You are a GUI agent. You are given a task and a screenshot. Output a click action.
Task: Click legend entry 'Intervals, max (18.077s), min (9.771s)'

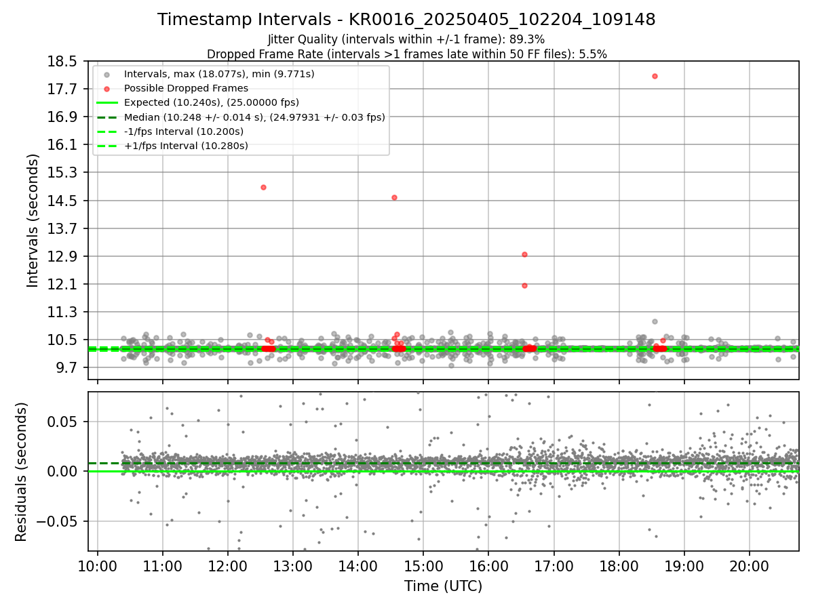point(219,73)
